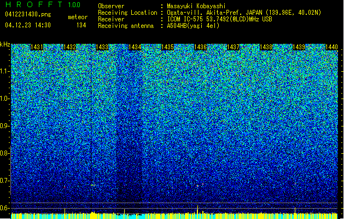Click the 0.7 kHz axis label
344x219 pixels.
[x=5, y=181]
